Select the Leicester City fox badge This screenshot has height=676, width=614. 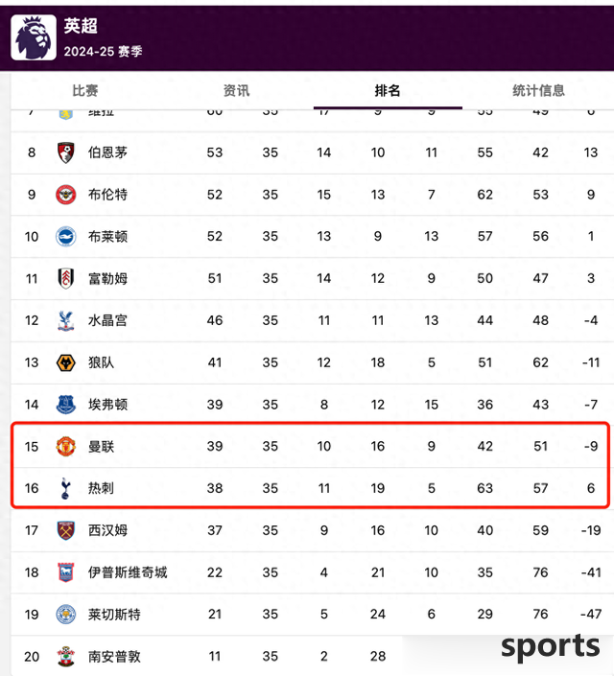(x=66, y=615)
